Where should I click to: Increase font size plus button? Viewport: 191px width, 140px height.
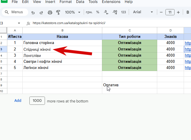178,12
